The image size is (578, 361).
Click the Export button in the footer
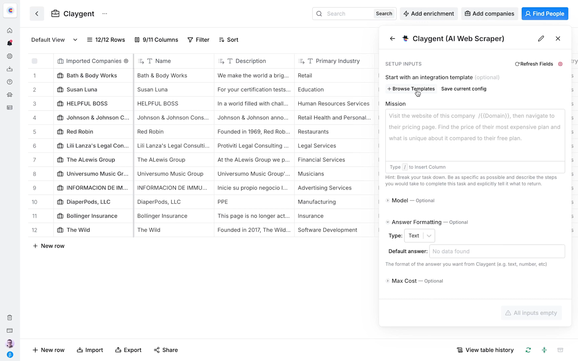[x=128, y=350]
